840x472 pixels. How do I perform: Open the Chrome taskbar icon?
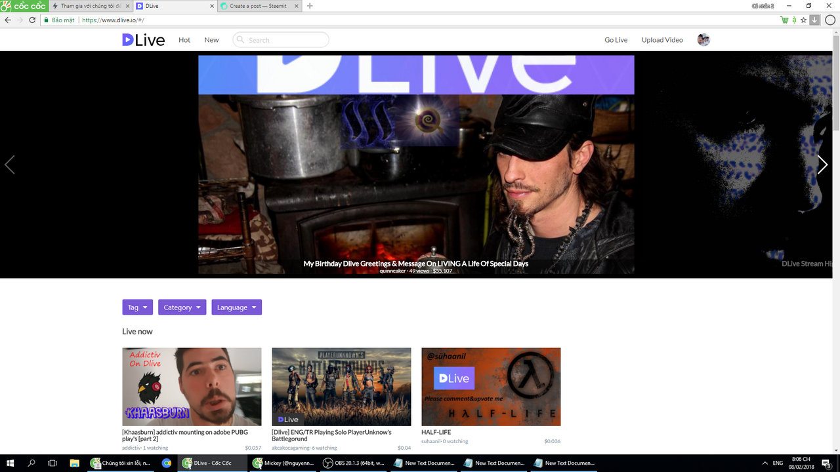coord(167,463)
